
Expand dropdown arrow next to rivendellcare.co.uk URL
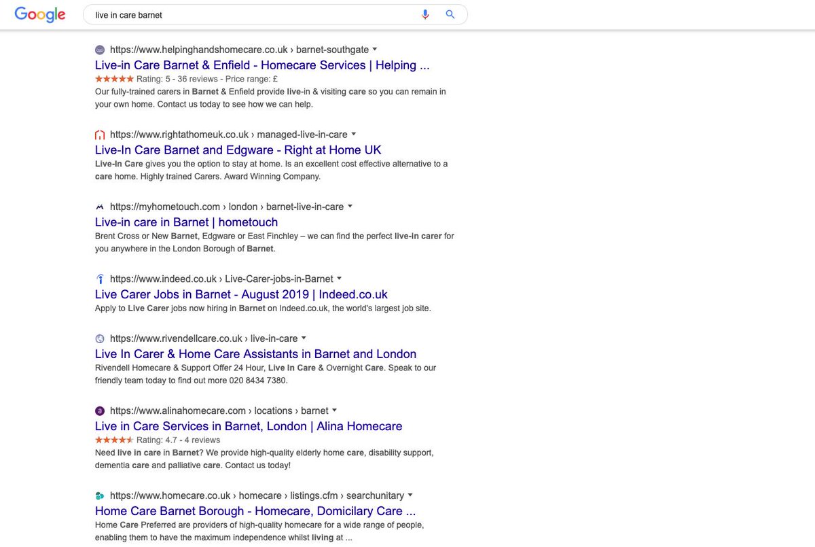point(304,338)
